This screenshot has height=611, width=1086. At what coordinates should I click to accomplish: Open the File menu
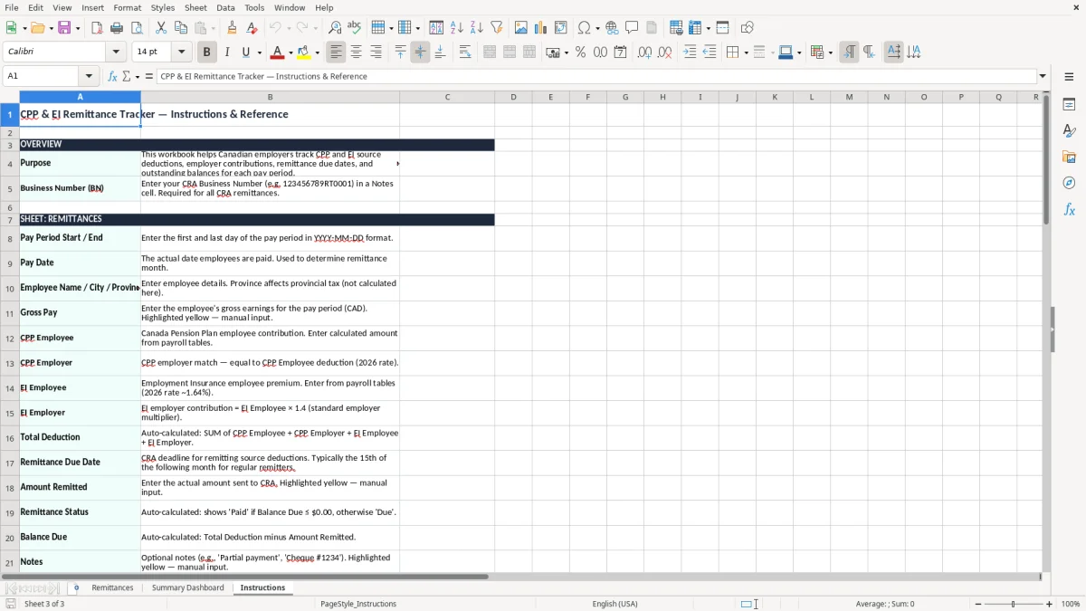coord(11,7)
